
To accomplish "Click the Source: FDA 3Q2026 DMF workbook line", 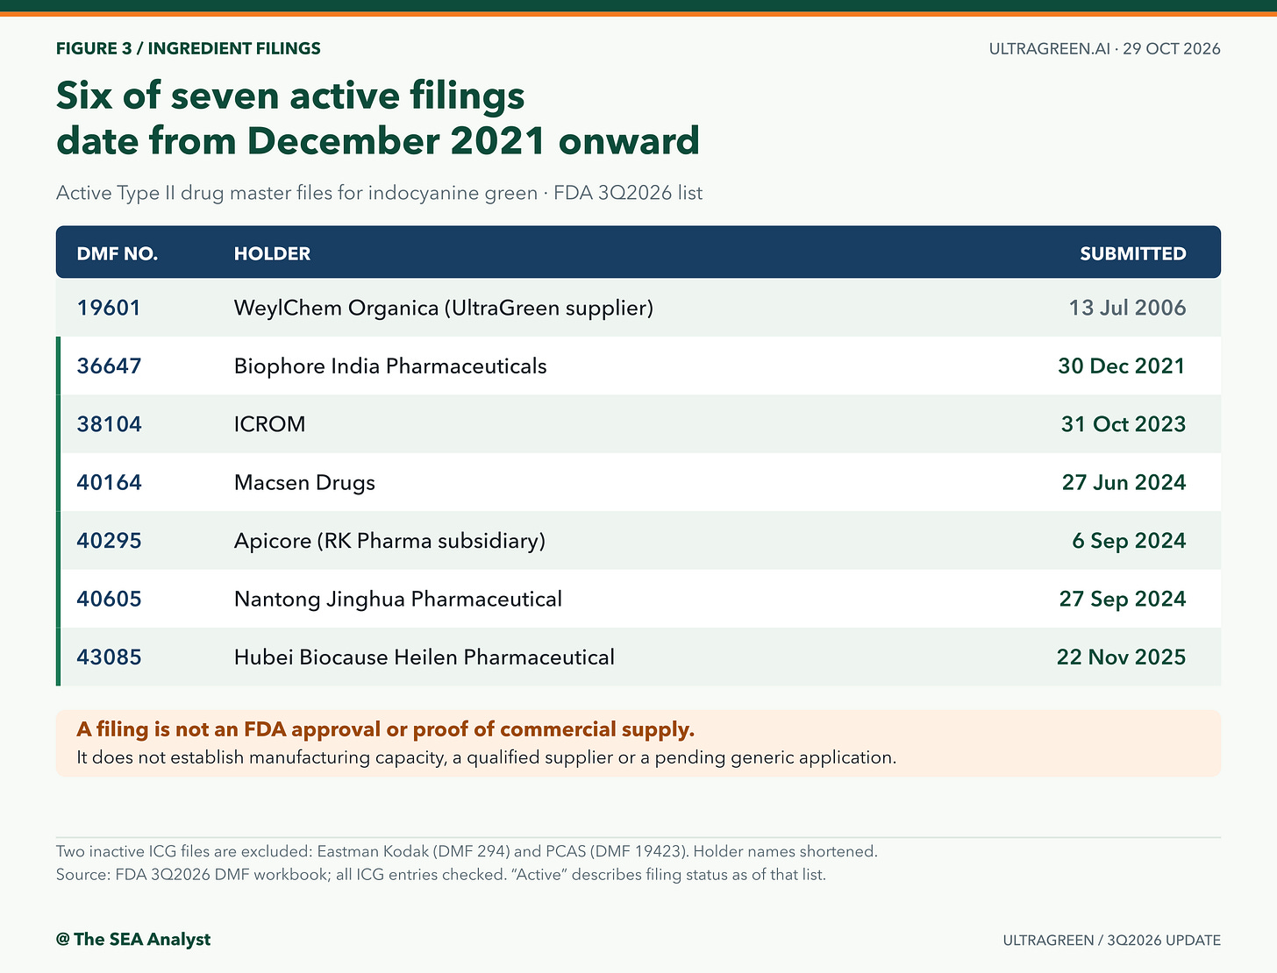I will [441, 875].
